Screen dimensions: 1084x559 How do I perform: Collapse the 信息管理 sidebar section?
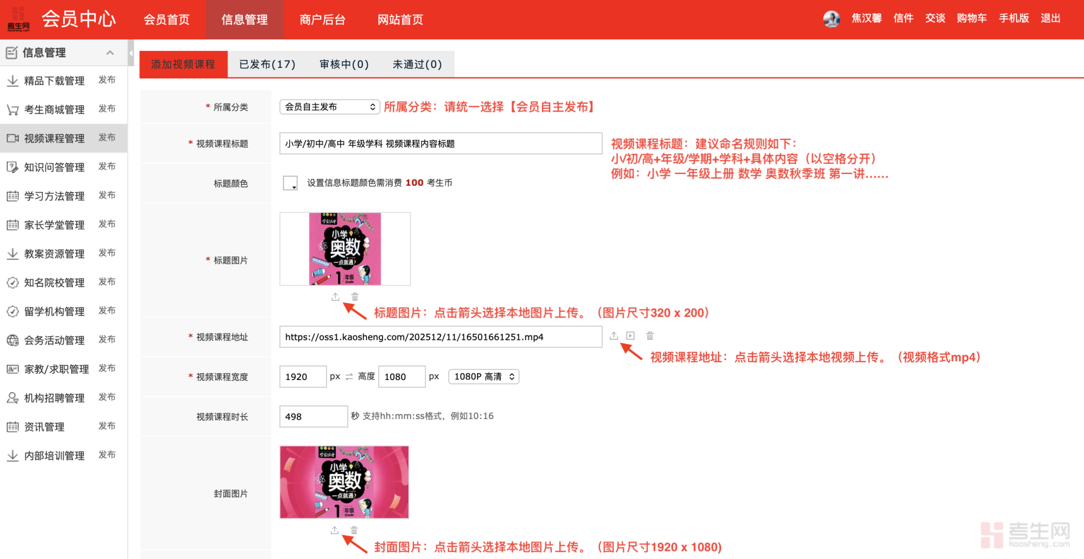pos(110,53)
